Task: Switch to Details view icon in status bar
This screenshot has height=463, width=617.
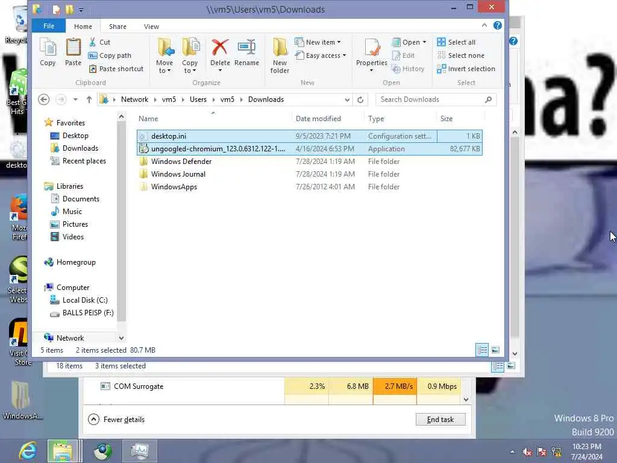Action: tap(482, 350)
